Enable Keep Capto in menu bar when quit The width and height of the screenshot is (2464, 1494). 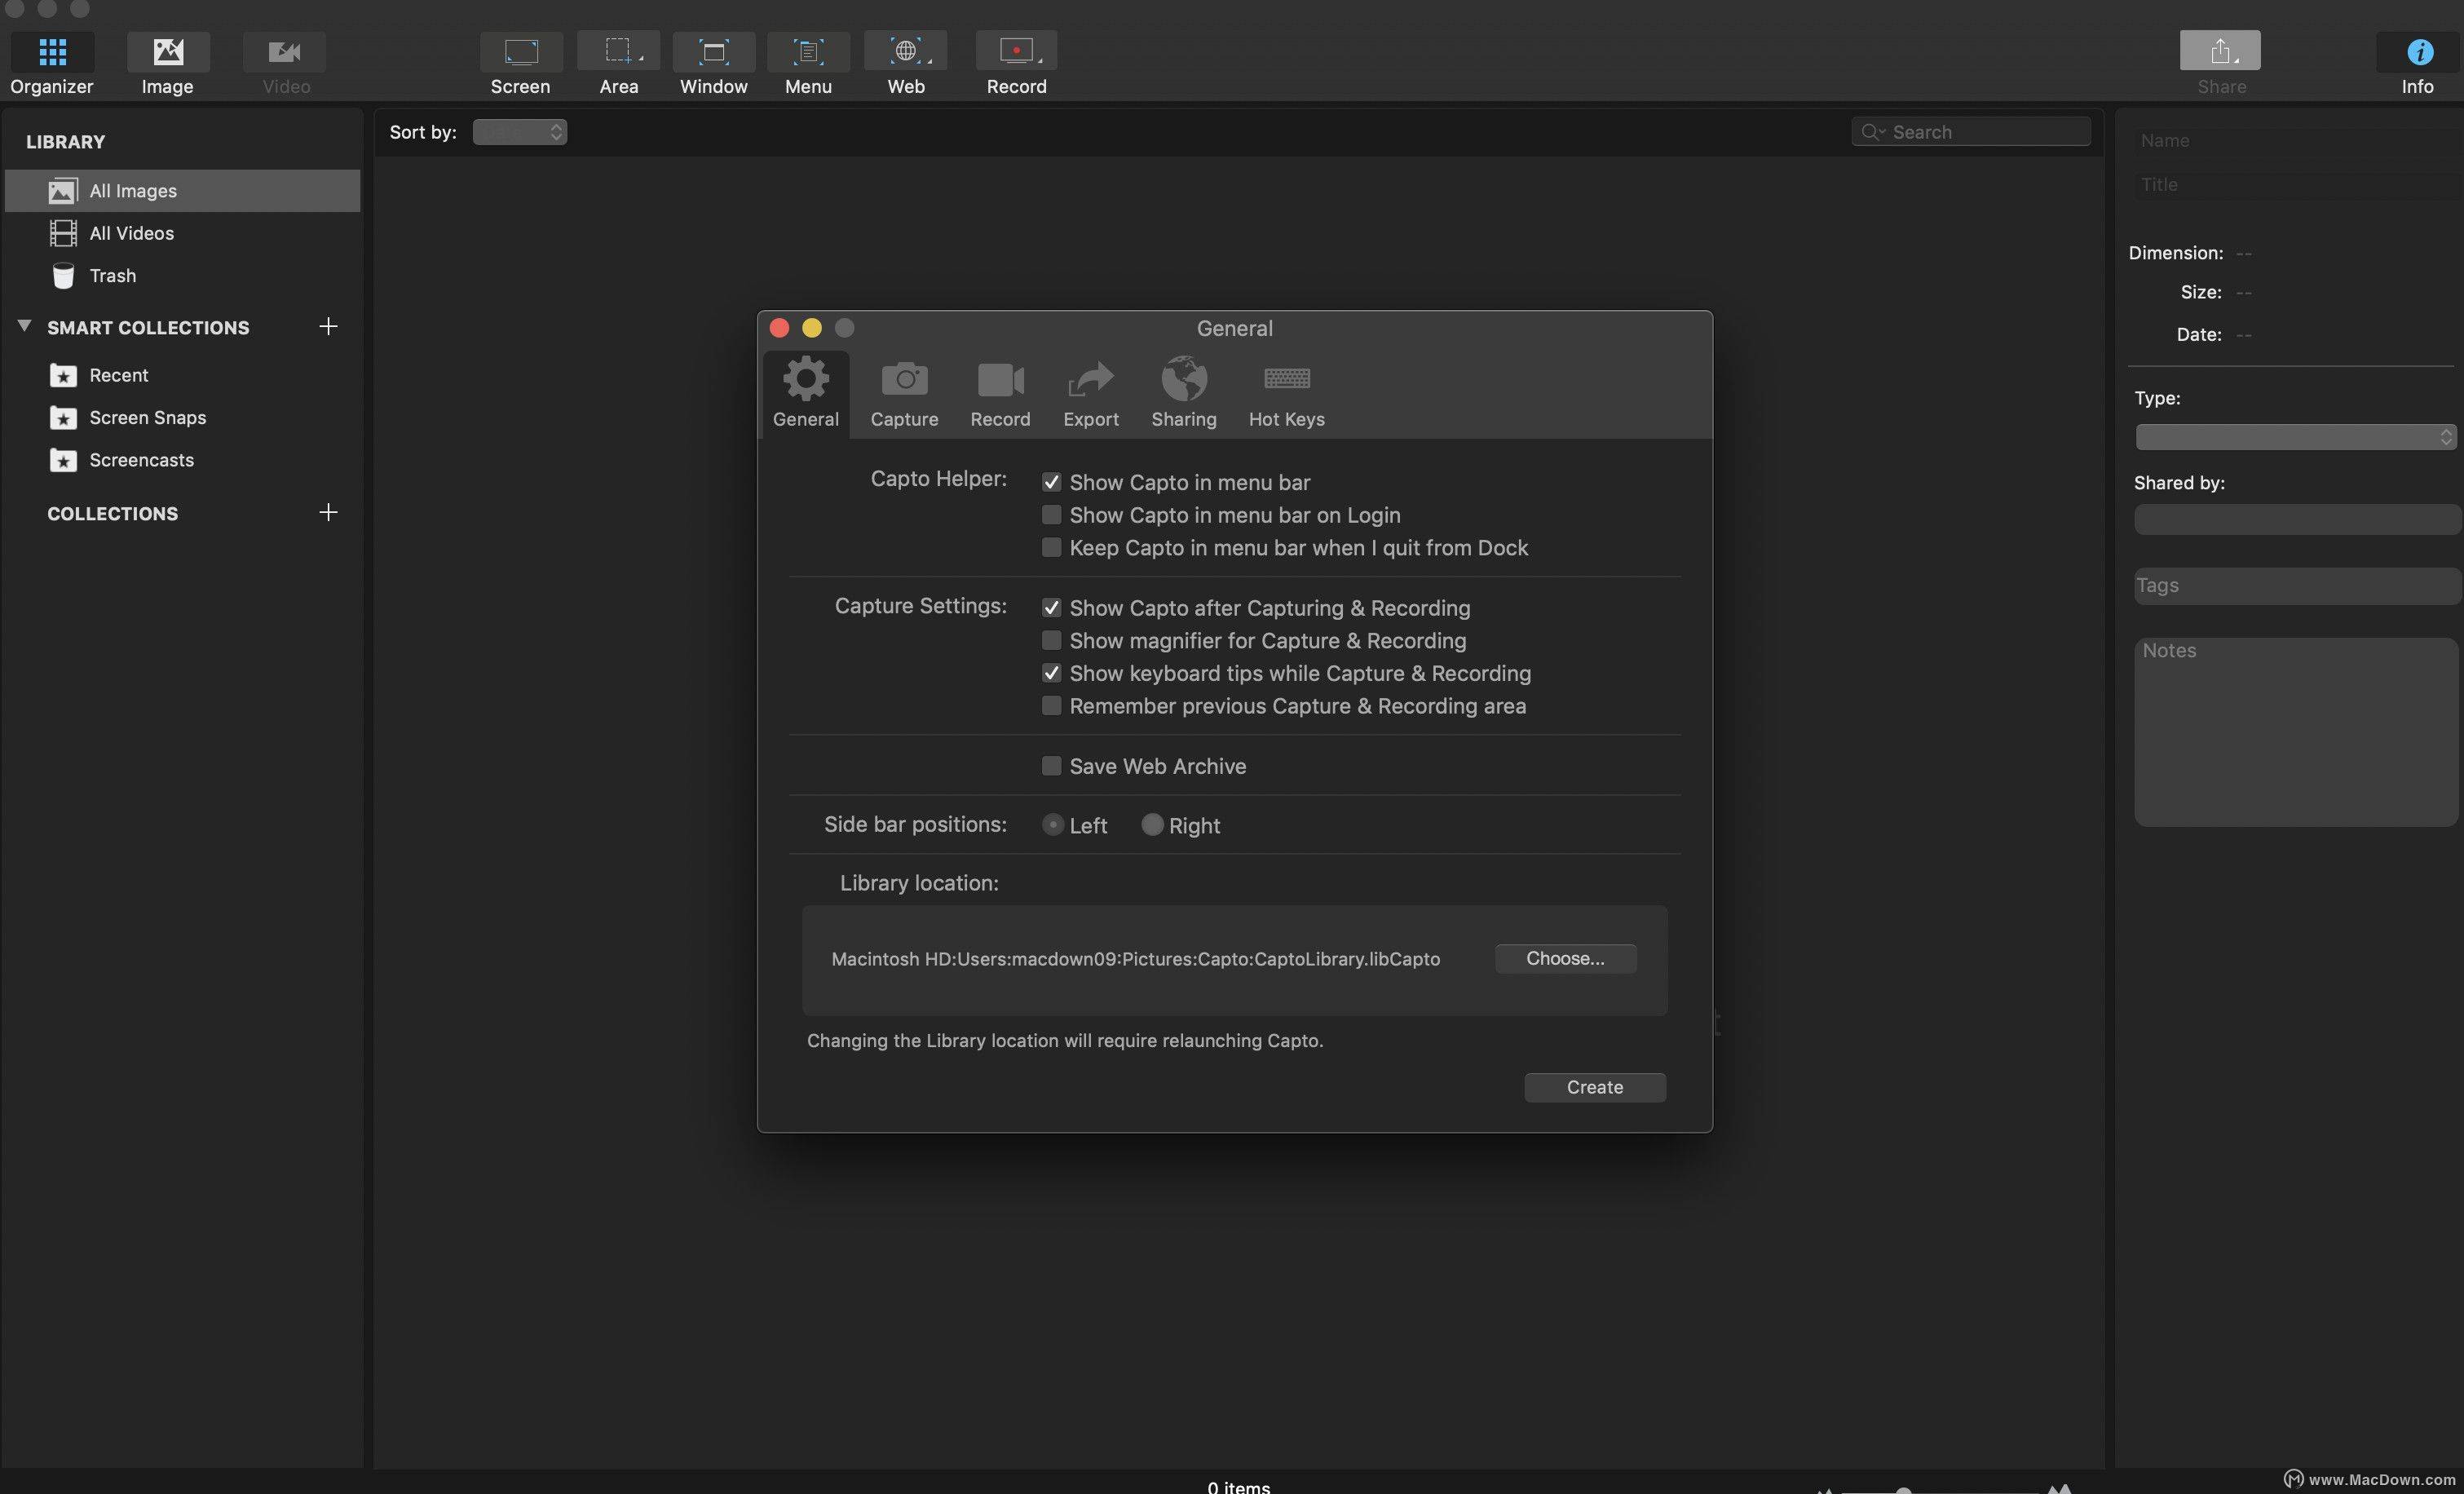tap(1051, 547)
